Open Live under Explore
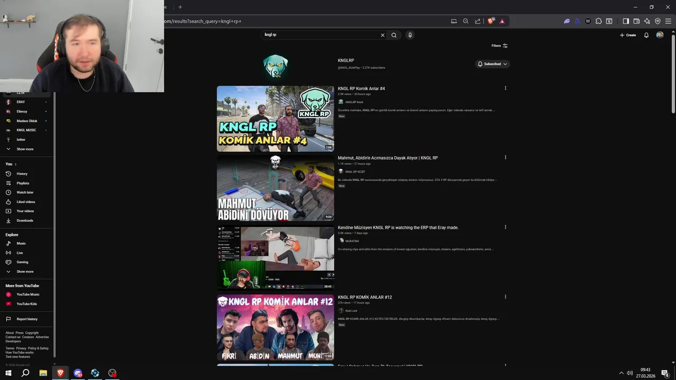The width and height of the screenshot is (676, 380). point(26,253)
